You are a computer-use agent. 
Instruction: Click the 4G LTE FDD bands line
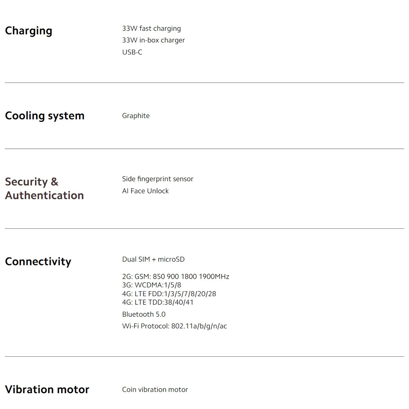(x=169, y=293)
